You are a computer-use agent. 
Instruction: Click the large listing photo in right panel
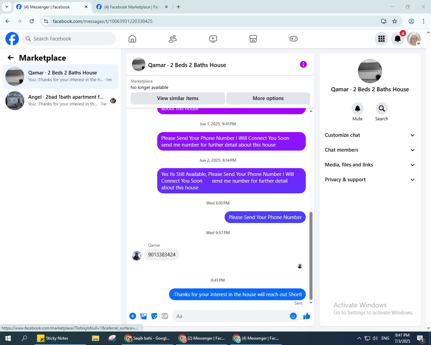pos(370,71)
